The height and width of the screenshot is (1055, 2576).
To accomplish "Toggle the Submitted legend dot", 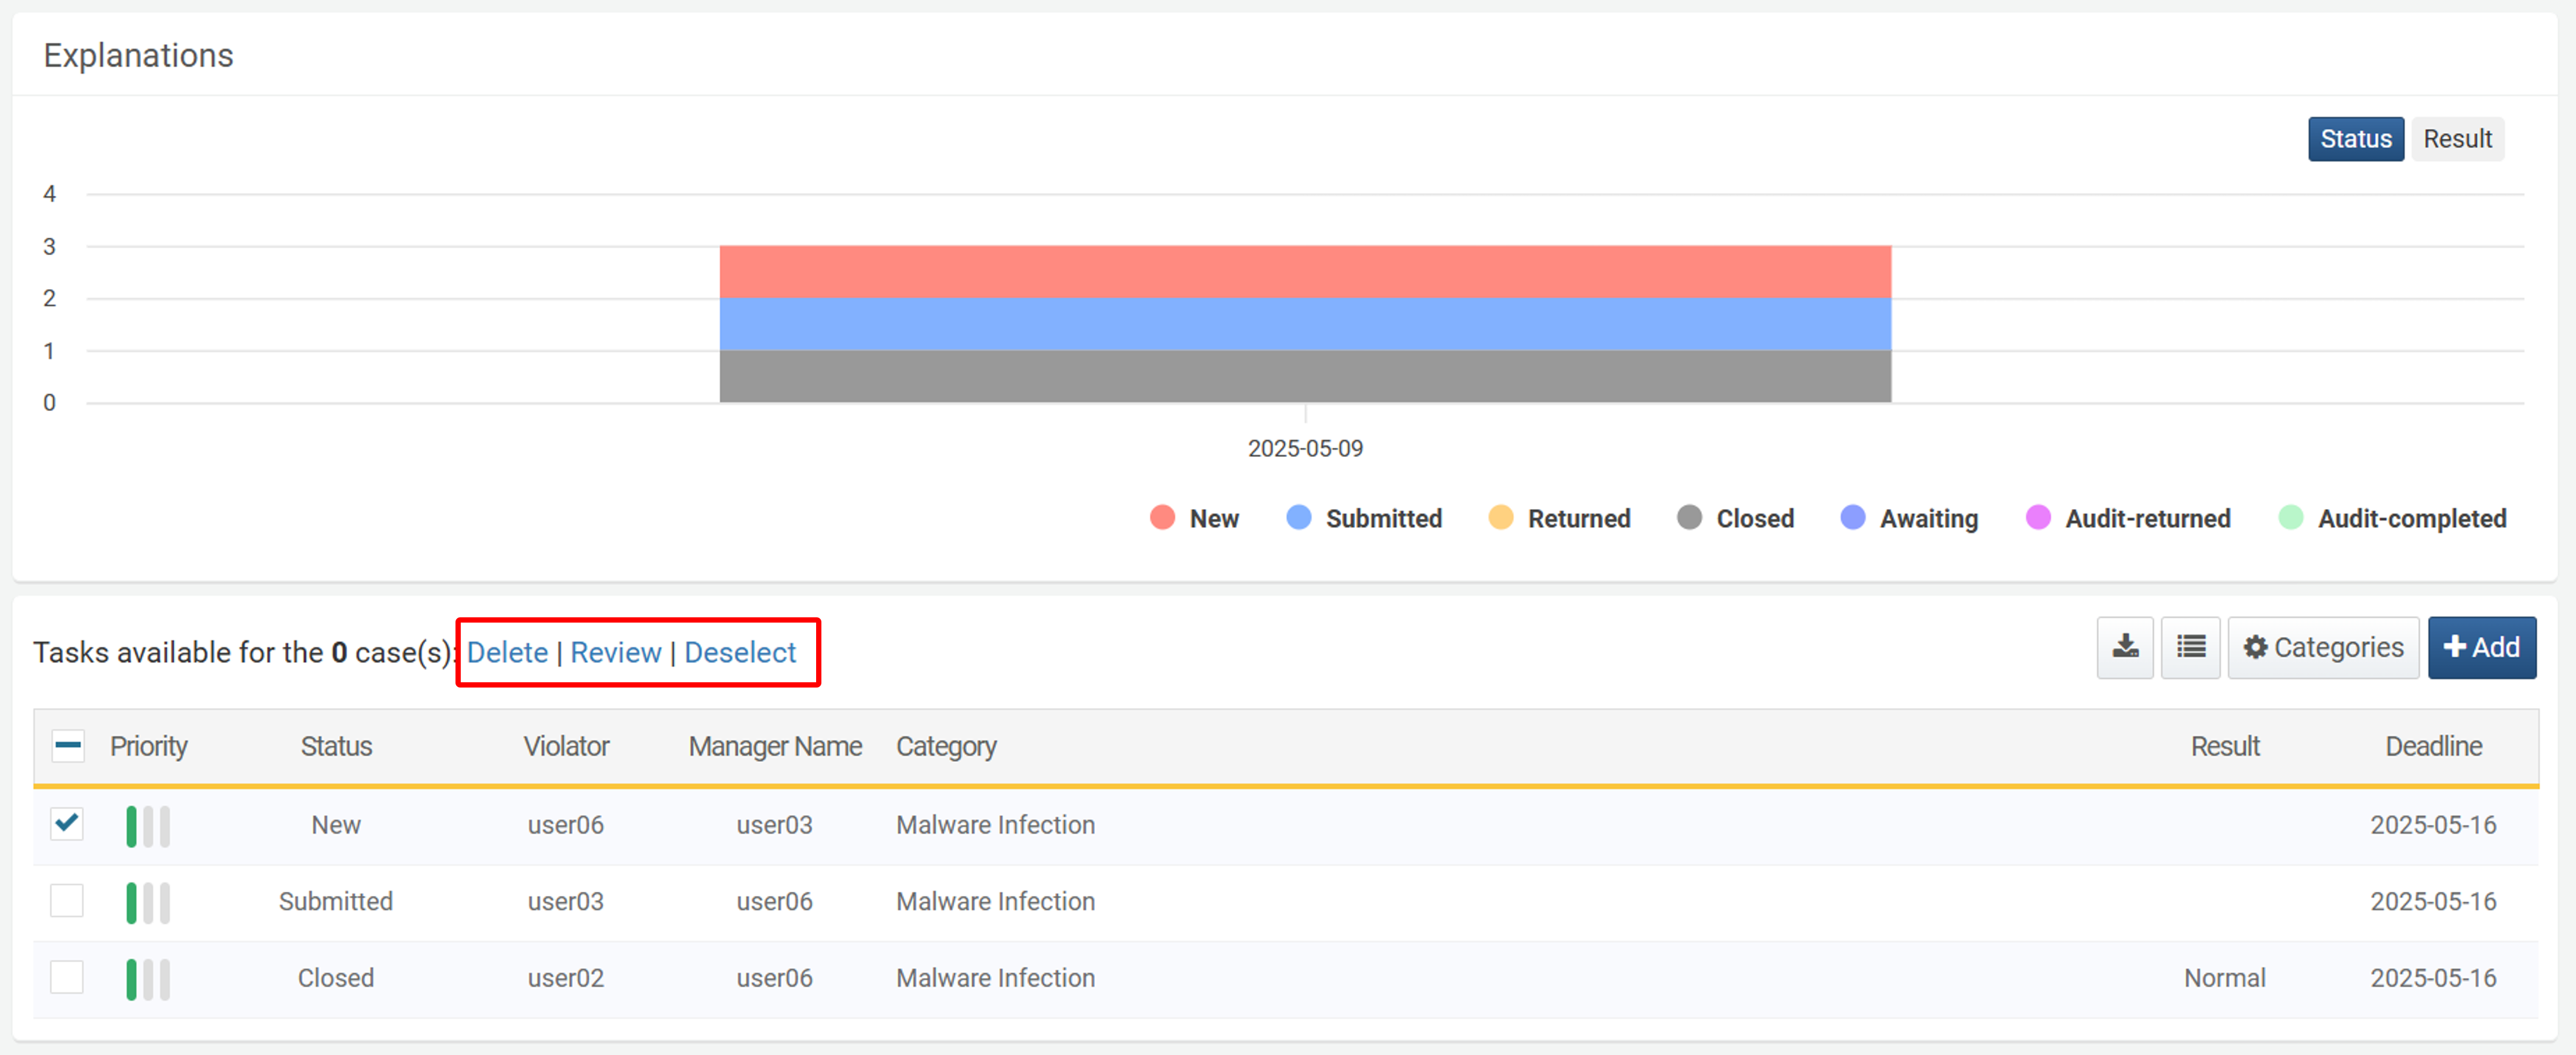I will tap(1298, 517).
